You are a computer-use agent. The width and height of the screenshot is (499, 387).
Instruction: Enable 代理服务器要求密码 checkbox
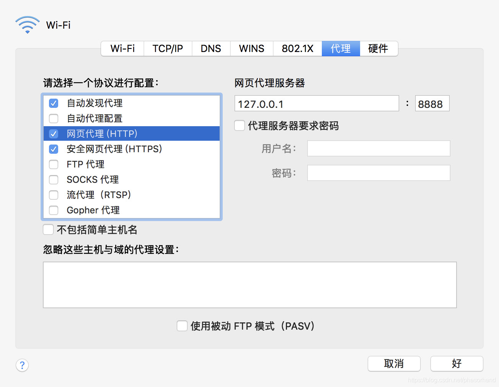point(240,125)
